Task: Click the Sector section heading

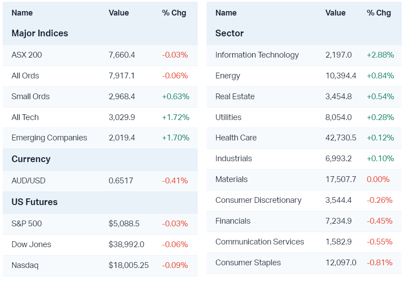Action: point(230,33)
